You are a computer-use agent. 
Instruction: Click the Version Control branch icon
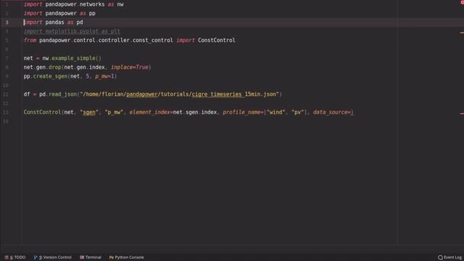tap(36, 257)
